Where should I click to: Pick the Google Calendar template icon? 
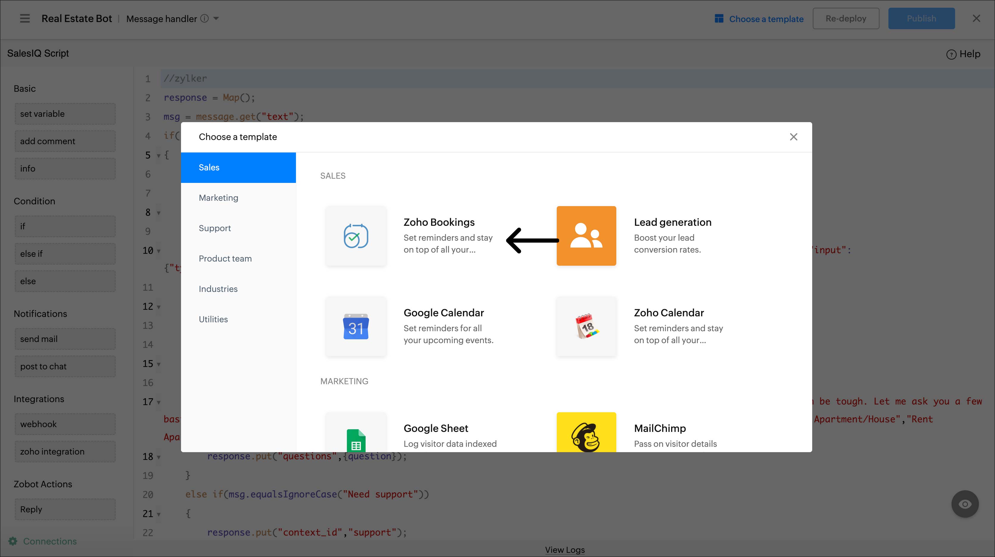coord(356,326)
